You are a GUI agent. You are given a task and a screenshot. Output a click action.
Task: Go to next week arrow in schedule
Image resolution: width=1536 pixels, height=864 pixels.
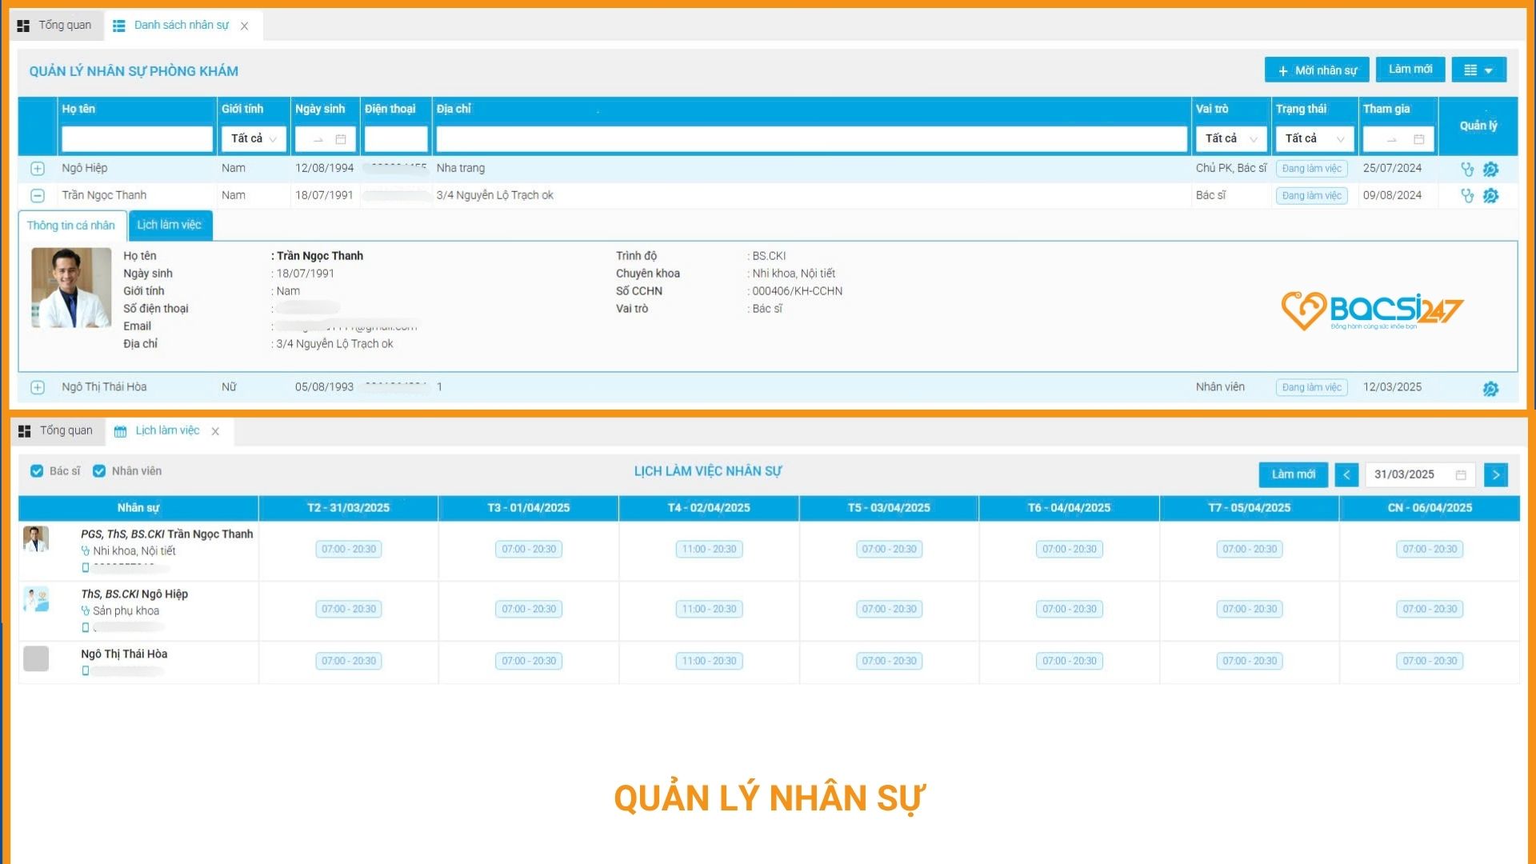tap(1496, 475)
